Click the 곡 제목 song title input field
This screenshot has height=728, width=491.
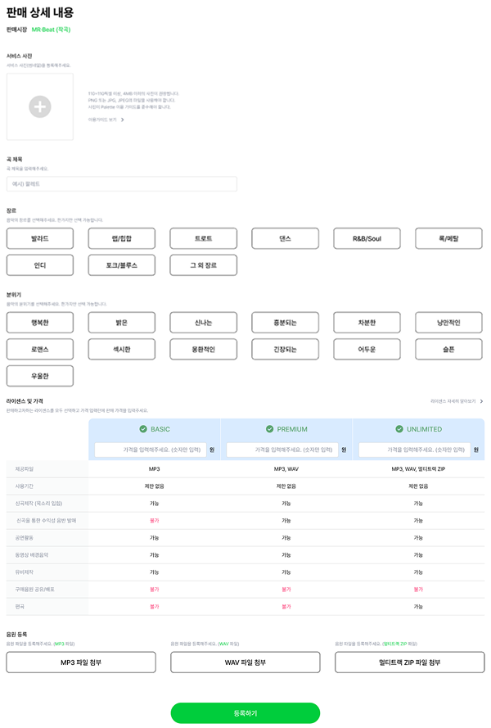[x=122, y=184]
